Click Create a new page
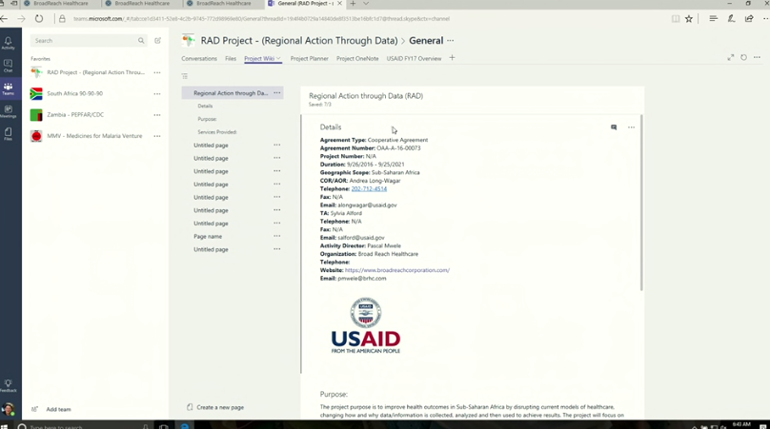The image size is (770, 429). click(x=215, y=407)
